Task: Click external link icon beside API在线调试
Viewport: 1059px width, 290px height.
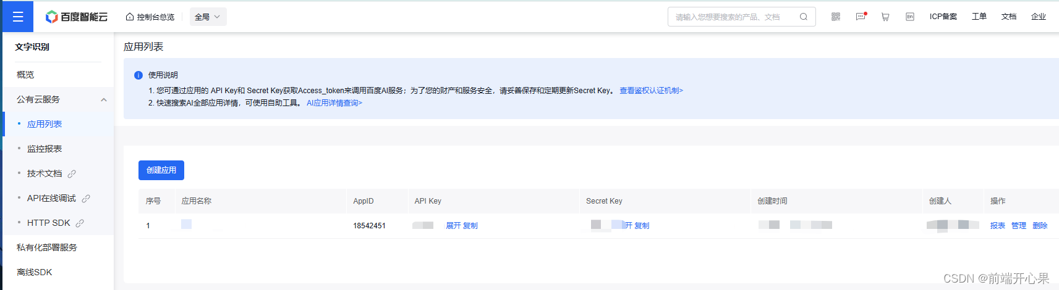Action: [x=86, y=199]
